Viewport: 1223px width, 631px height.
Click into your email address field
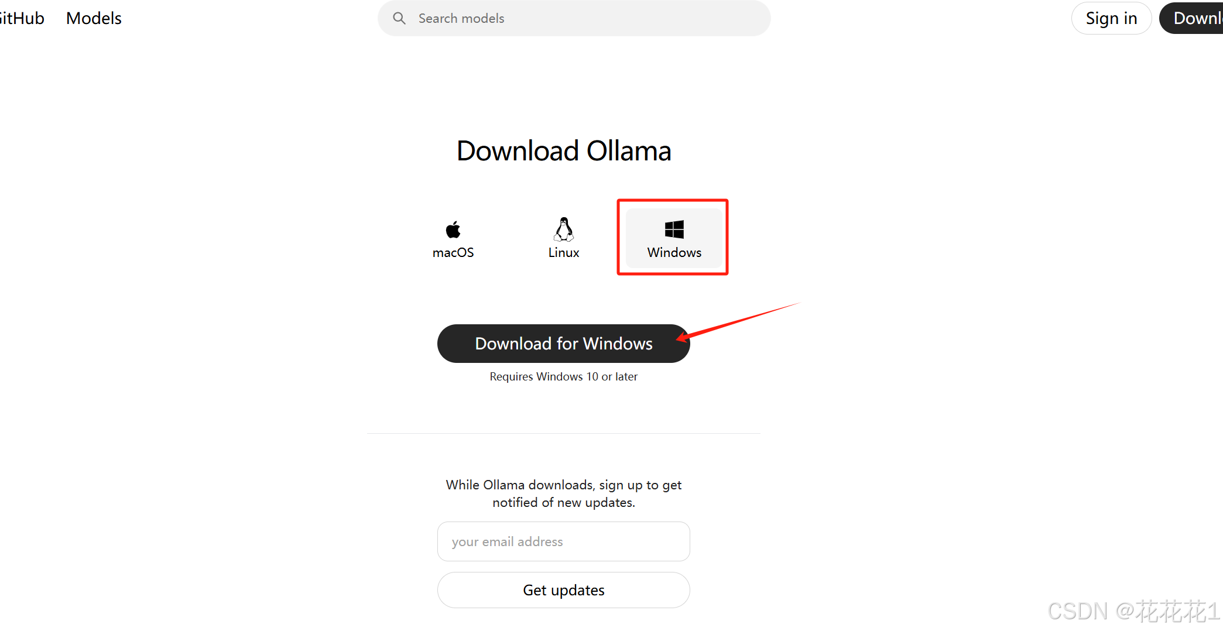[564, 541]
